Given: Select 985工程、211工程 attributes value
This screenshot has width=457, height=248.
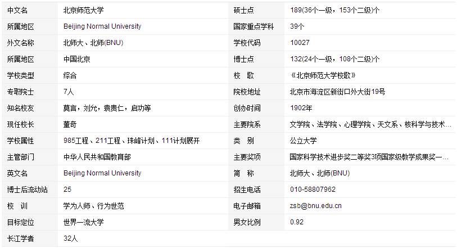Looking at the screenshot, I should click(x=132, y=141).
